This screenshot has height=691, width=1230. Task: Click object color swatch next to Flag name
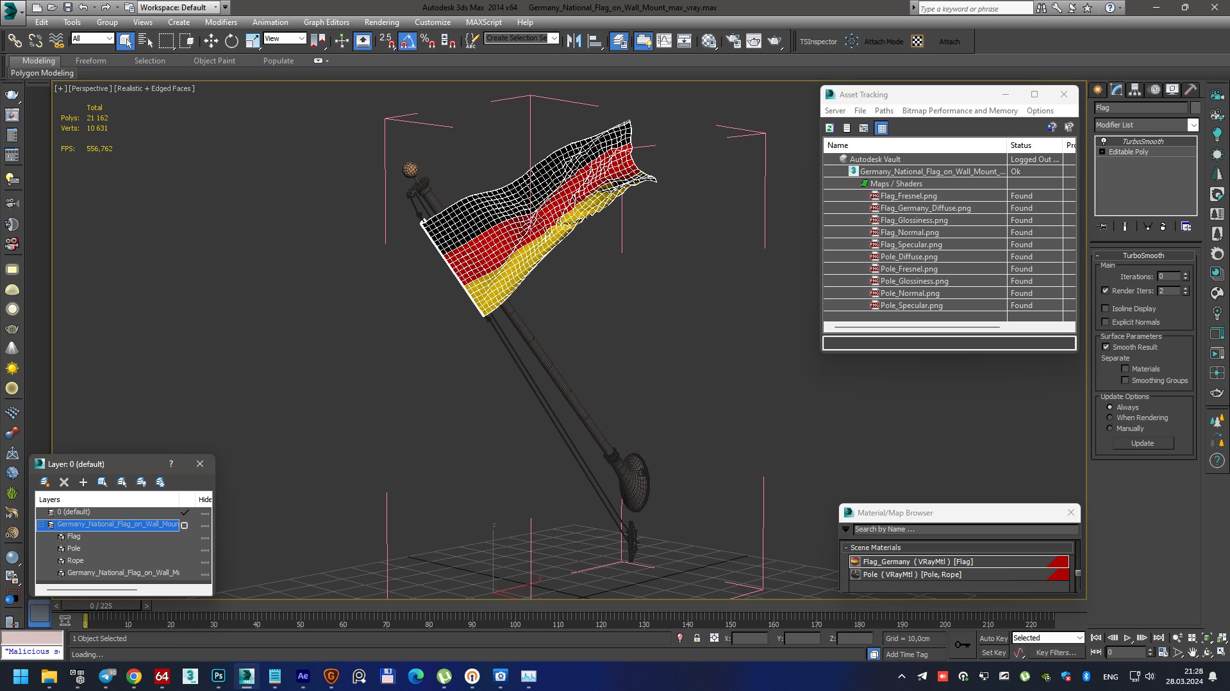tap(1195, 108)
